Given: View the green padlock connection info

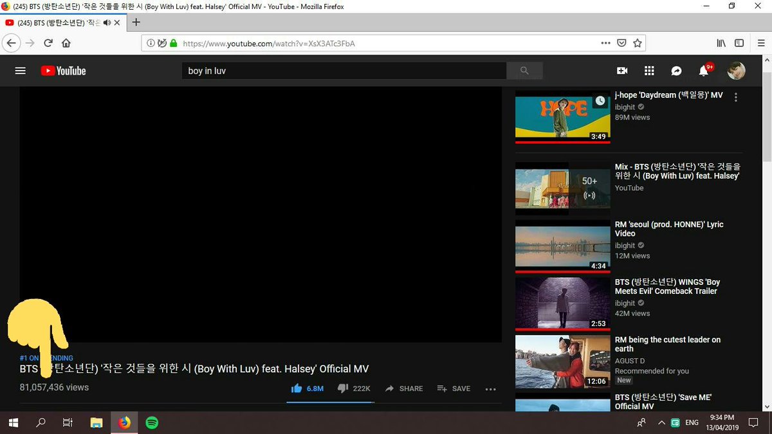Looking at the screenshot, I should (174, 44).
